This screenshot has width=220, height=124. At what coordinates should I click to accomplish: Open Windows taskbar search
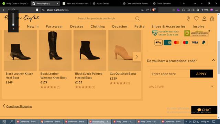(x=12, y=122)
